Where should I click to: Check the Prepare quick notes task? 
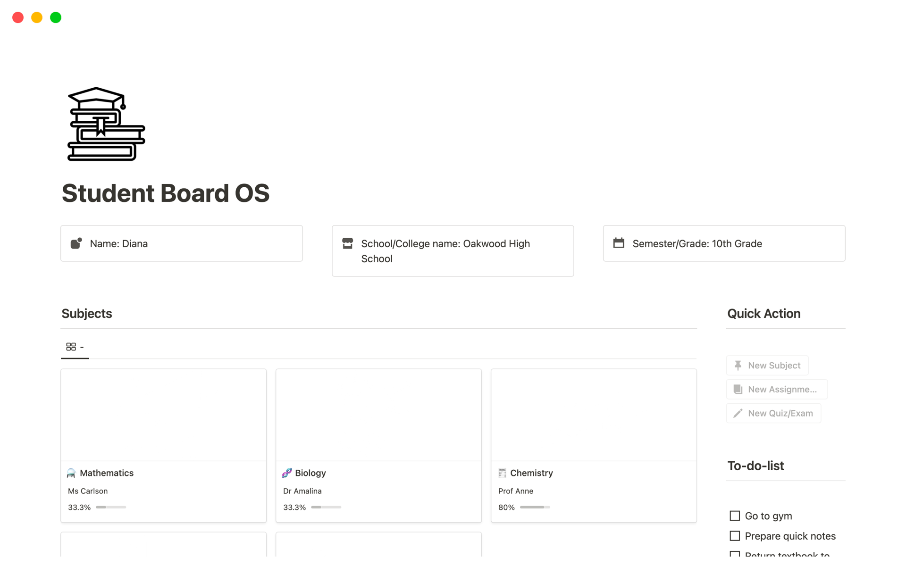734,536
